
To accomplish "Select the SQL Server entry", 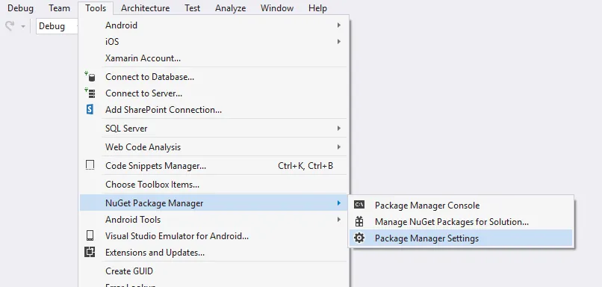I will tap(214, 129).
